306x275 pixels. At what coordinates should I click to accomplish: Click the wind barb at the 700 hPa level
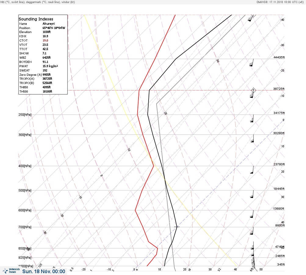[252, 231]
